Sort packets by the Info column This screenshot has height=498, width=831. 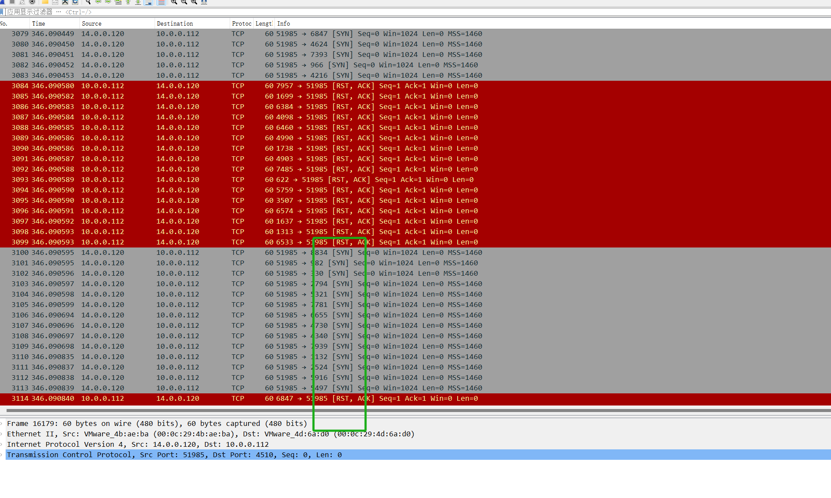tap(553, 23)
